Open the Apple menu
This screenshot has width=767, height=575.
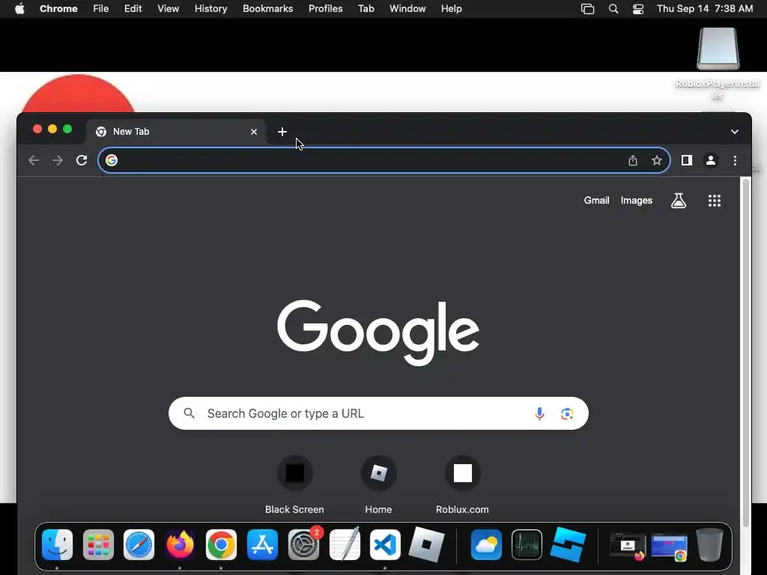click(19, 9)
